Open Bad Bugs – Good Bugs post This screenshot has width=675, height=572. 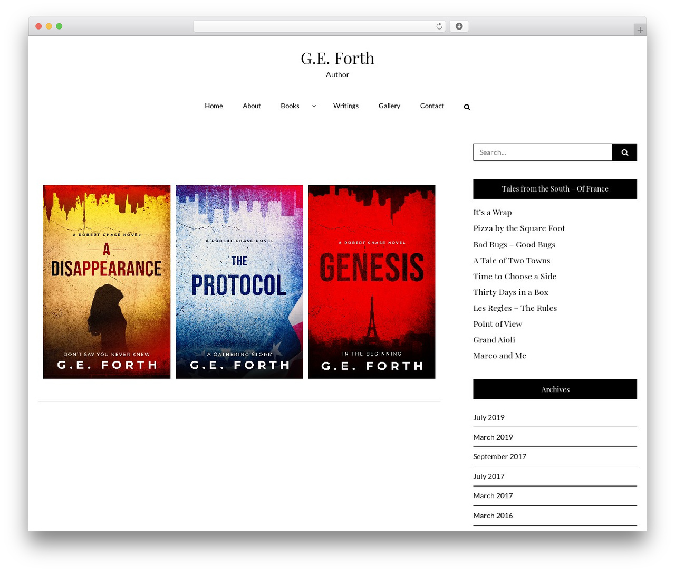[x=514, y=245]
